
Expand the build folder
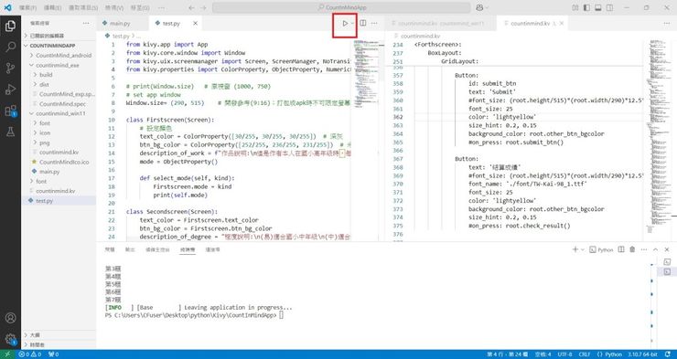(59, 75)
